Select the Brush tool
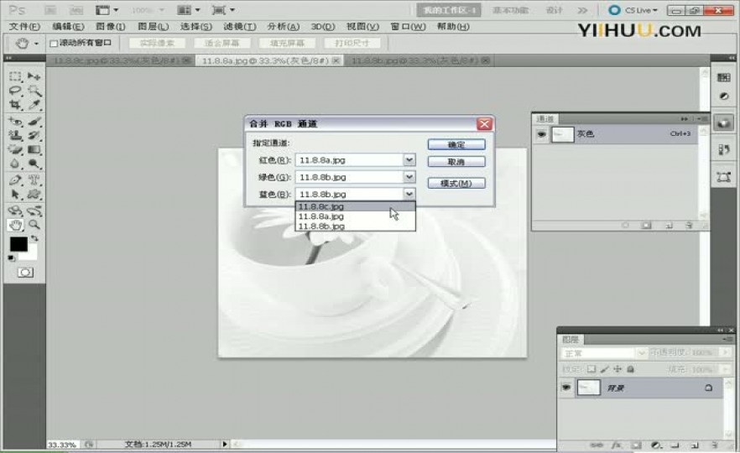 [x=34, y=122]
